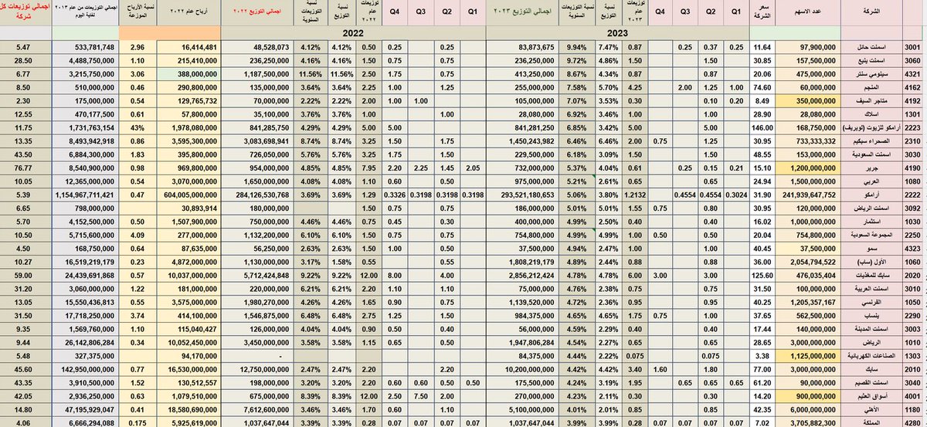Select 2022 profit cell 16,414,481
Screen dimensions: 927x427
tap(188, 47)
